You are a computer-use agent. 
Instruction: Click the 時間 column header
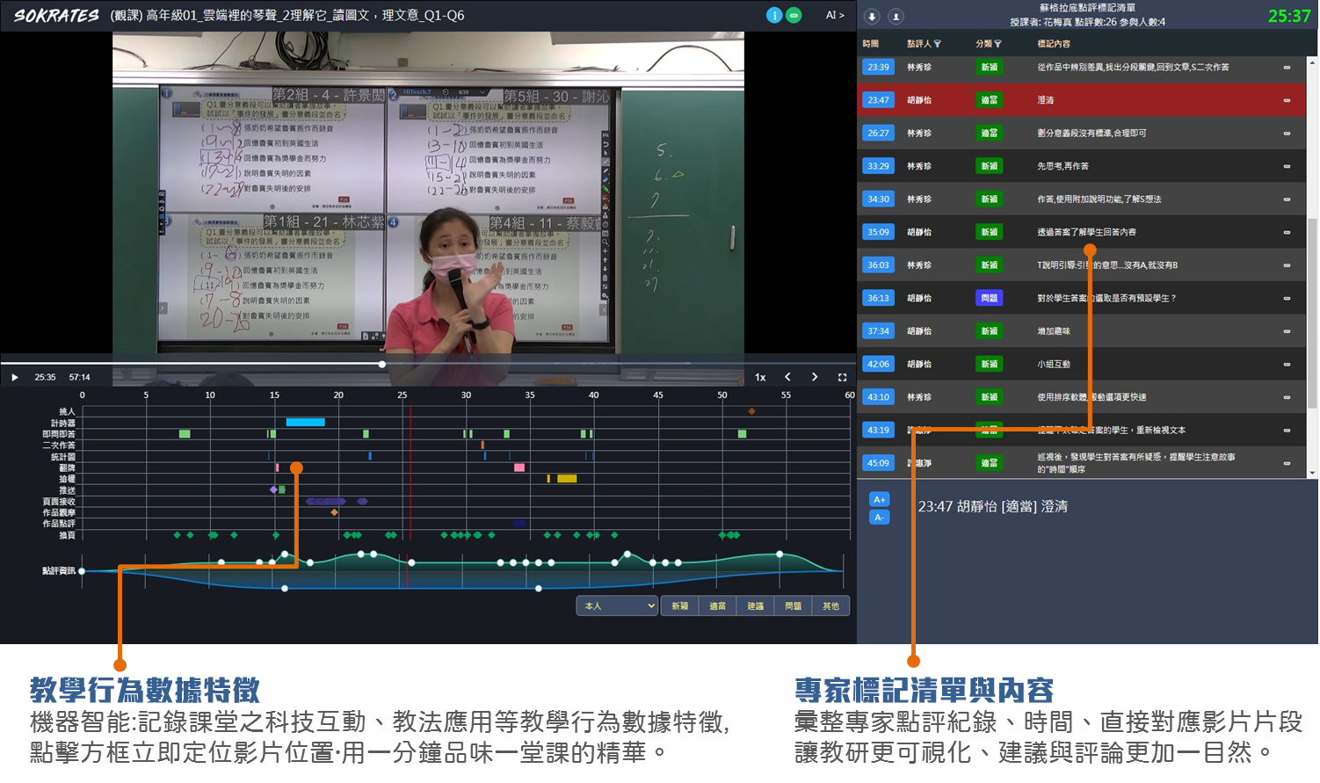(871, 44)
